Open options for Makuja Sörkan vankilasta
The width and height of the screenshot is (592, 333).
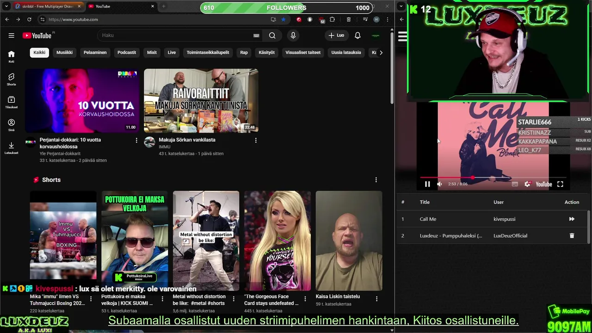point(256,140)
